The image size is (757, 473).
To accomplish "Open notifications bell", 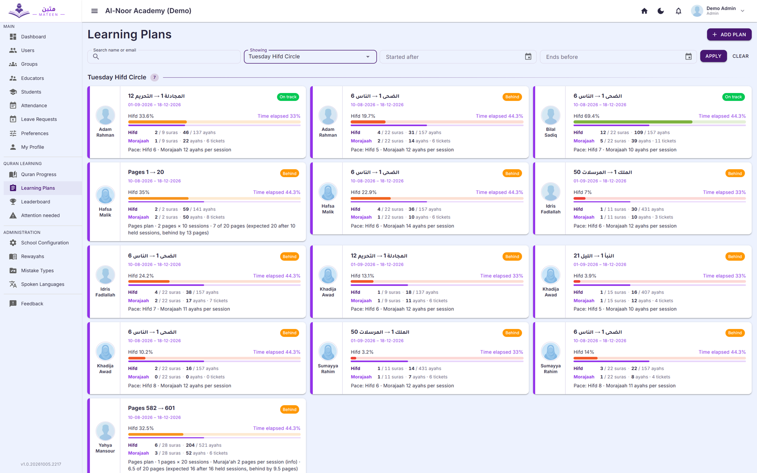I will click(x=678, y=11).
